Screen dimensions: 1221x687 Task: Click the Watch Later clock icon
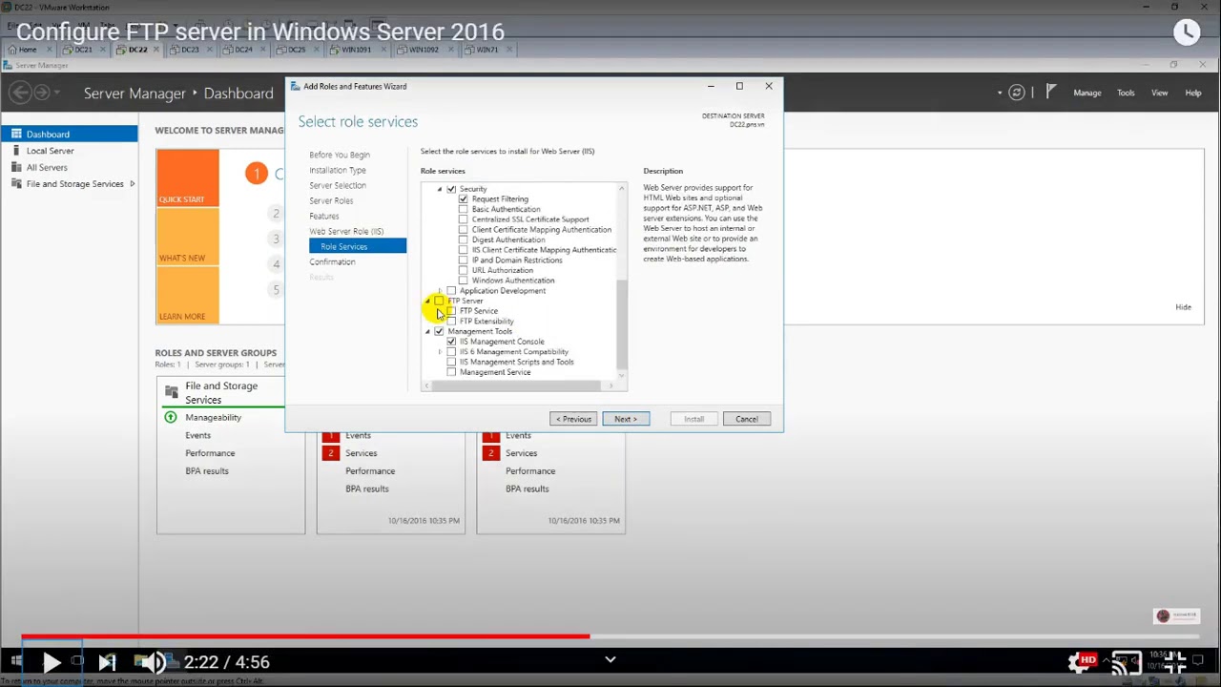(x=1187, y=32)
